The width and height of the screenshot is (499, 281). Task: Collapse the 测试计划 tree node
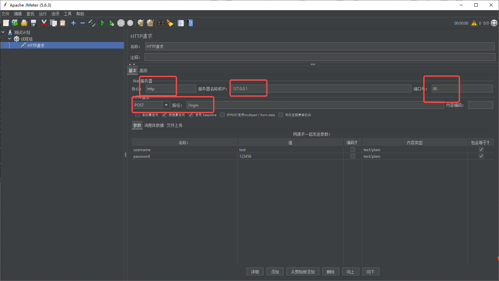tap(3, 32)
